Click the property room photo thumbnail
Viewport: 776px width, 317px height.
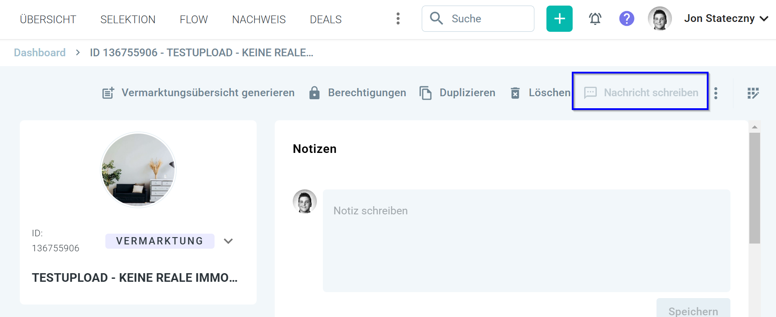(x=138, y=170)
